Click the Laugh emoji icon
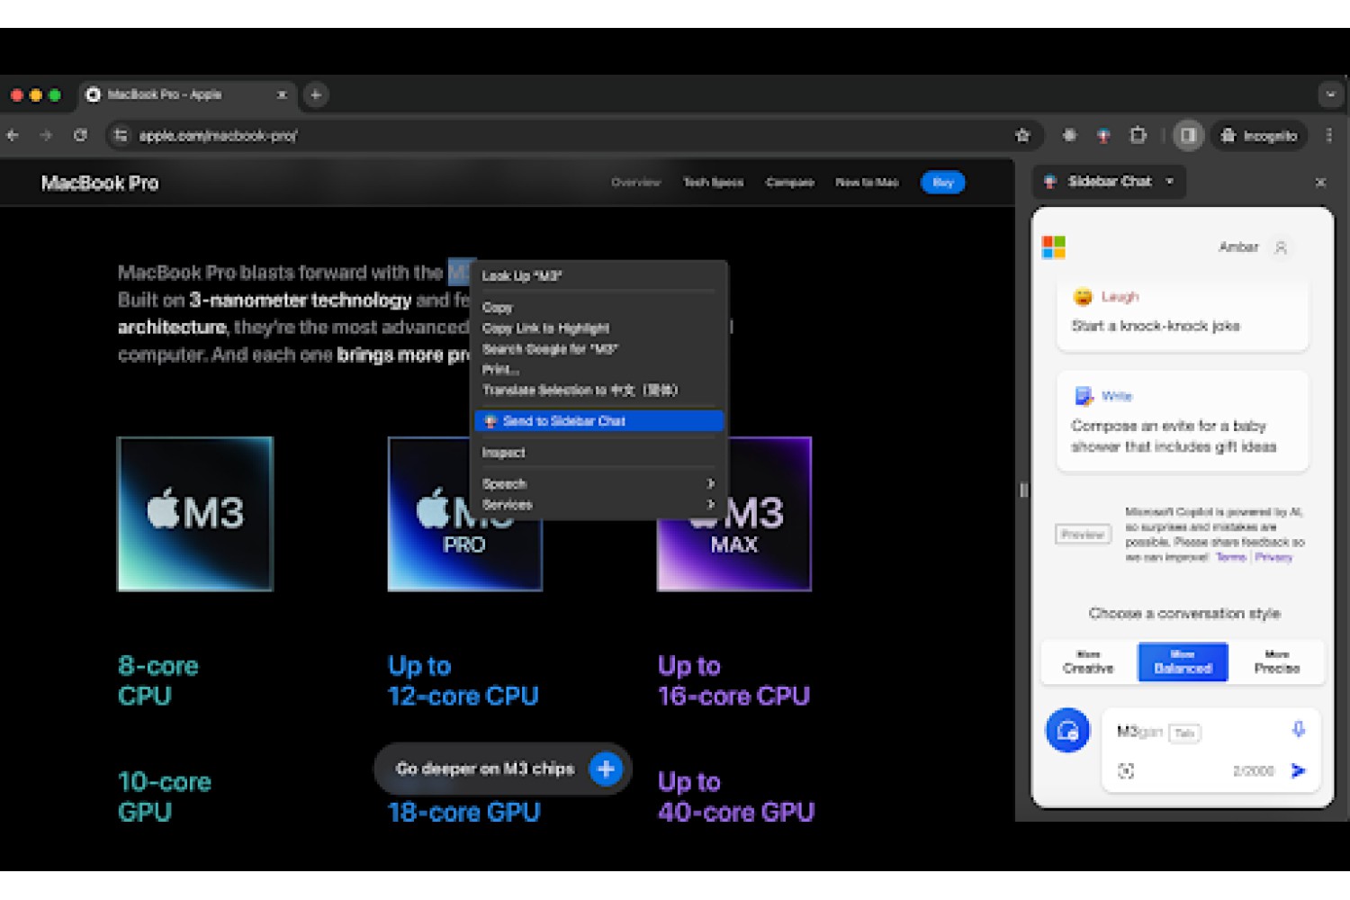Screen dimensions: 1350x900 coord(1083,297)
